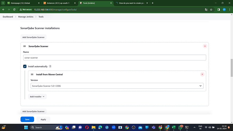Screen dimensions: 233x131
Task: Grab the Install from Maven Central drag handle
Action: click(x=32, y=74)
